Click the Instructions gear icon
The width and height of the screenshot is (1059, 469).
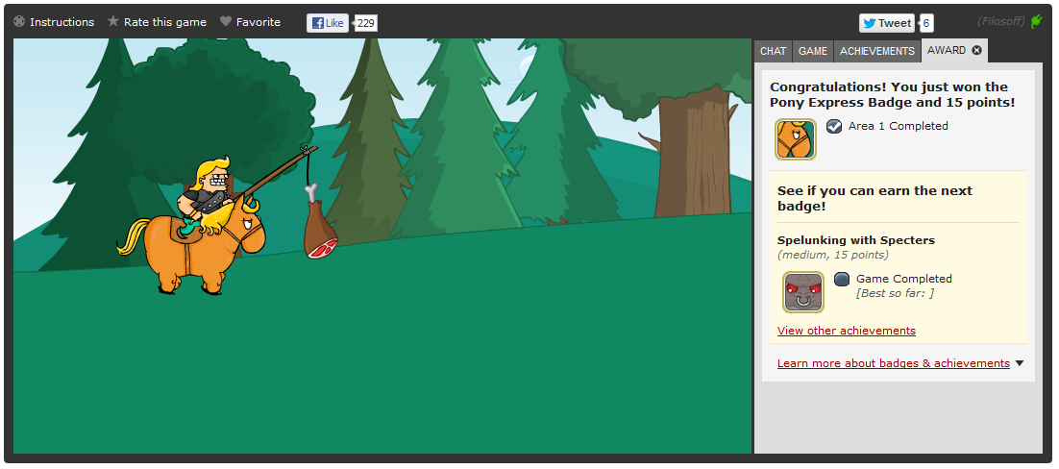(19, 21)
